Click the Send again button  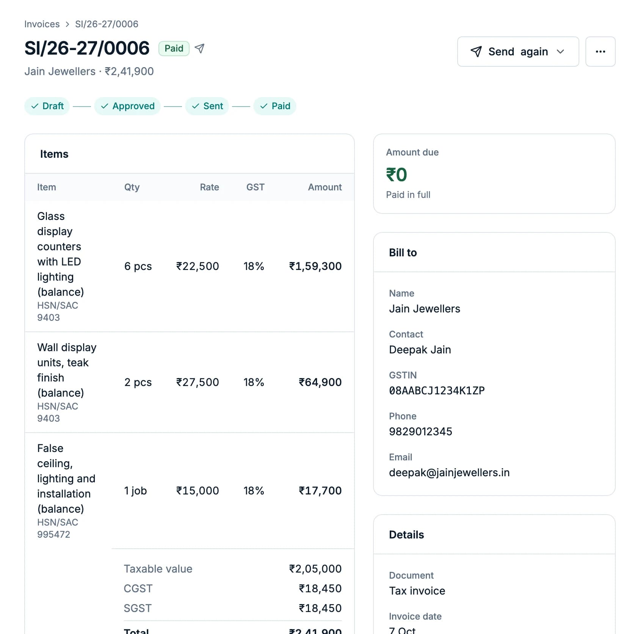[x=518, y=52]
